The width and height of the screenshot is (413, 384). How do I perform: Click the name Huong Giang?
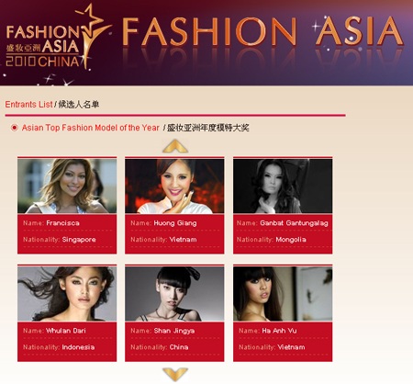coord(175,223)
